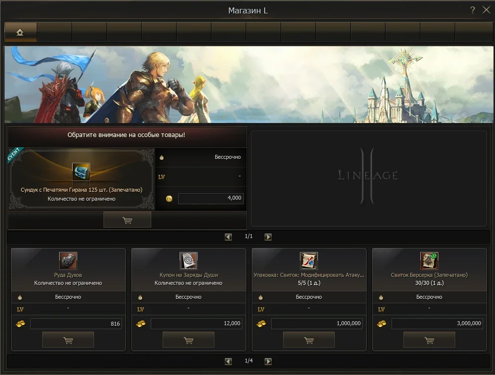495x375 pixels.
Task: Add the Сундук с Печатями Гирана chest to cart
Action: point(127,220)
